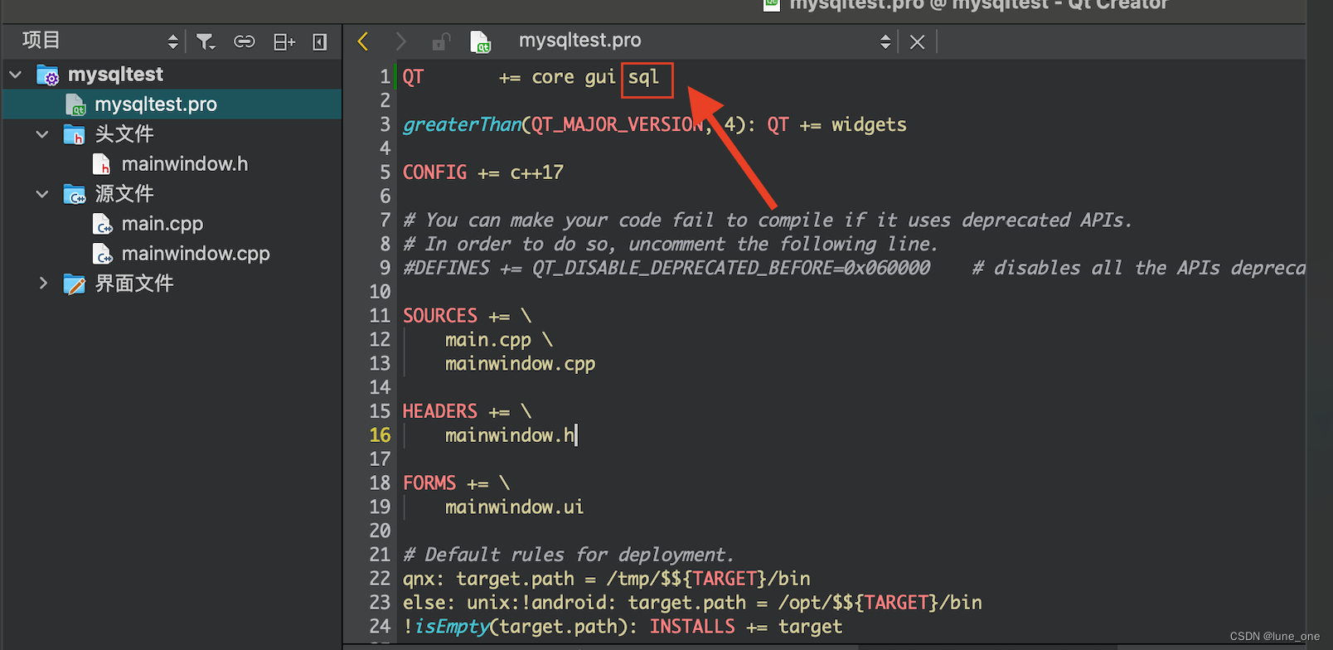This screenshot has height=650, width=1333.
Task: Click the mysqltest.pro file type icon
Action: (480, 41)
